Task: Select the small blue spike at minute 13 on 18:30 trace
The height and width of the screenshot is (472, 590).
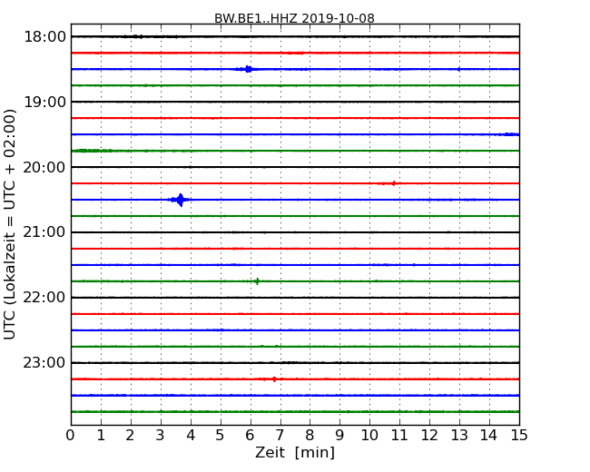Action: (458, 69)
